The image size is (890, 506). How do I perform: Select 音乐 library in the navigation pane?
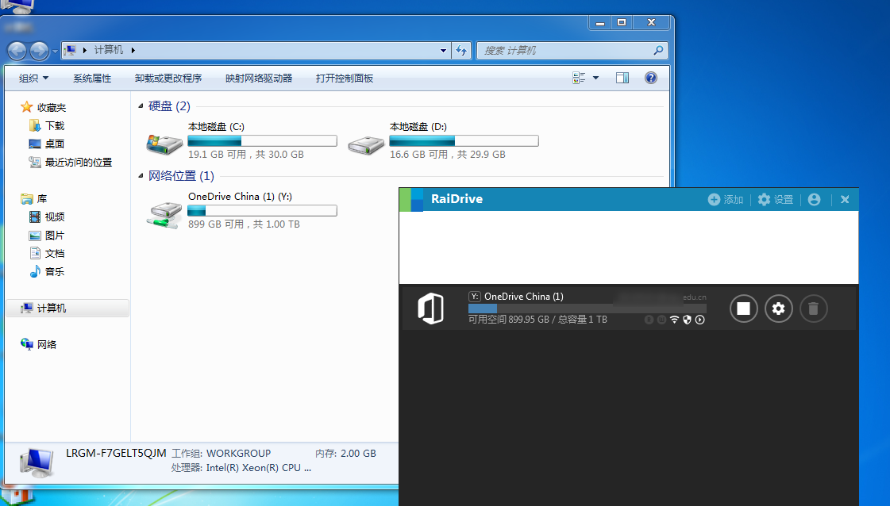click(x=55, y=271)
